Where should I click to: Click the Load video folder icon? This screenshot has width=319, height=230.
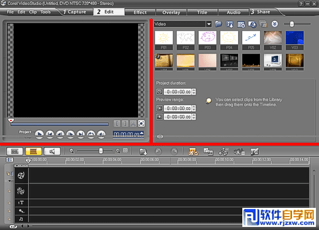click(x=218, y=24)
